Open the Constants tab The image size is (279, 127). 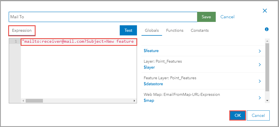(x=199, y=30)
